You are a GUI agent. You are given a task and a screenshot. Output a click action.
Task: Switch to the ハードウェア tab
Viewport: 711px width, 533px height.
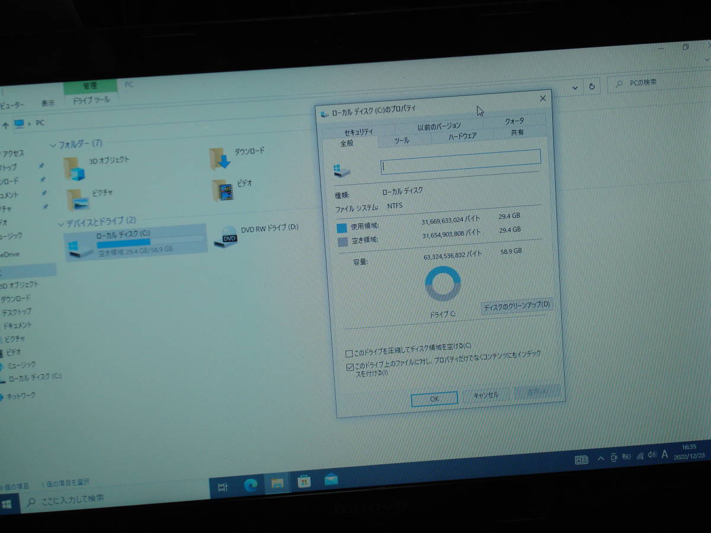coord(463,136)
